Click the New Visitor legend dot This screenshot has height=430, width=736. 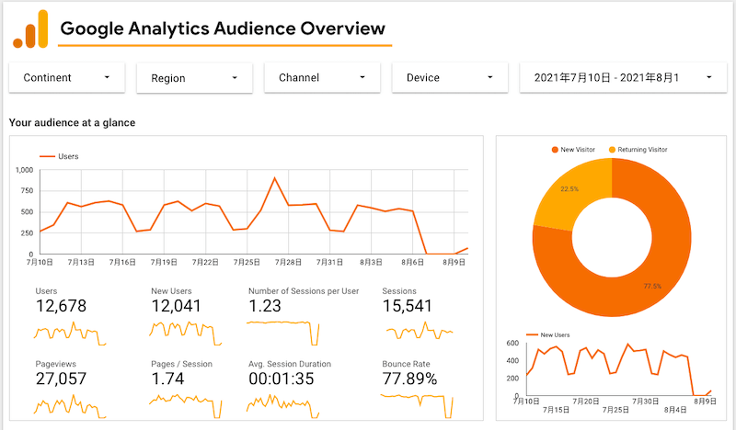[555, 150]
